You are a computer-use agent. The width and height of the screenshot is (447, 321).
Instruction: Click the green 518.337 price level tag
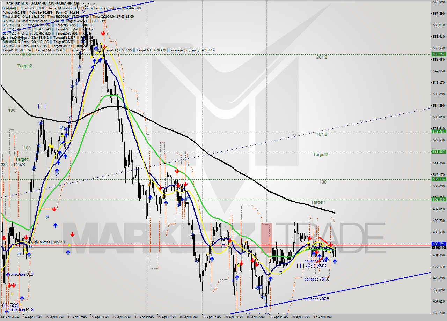coord(439,151)
